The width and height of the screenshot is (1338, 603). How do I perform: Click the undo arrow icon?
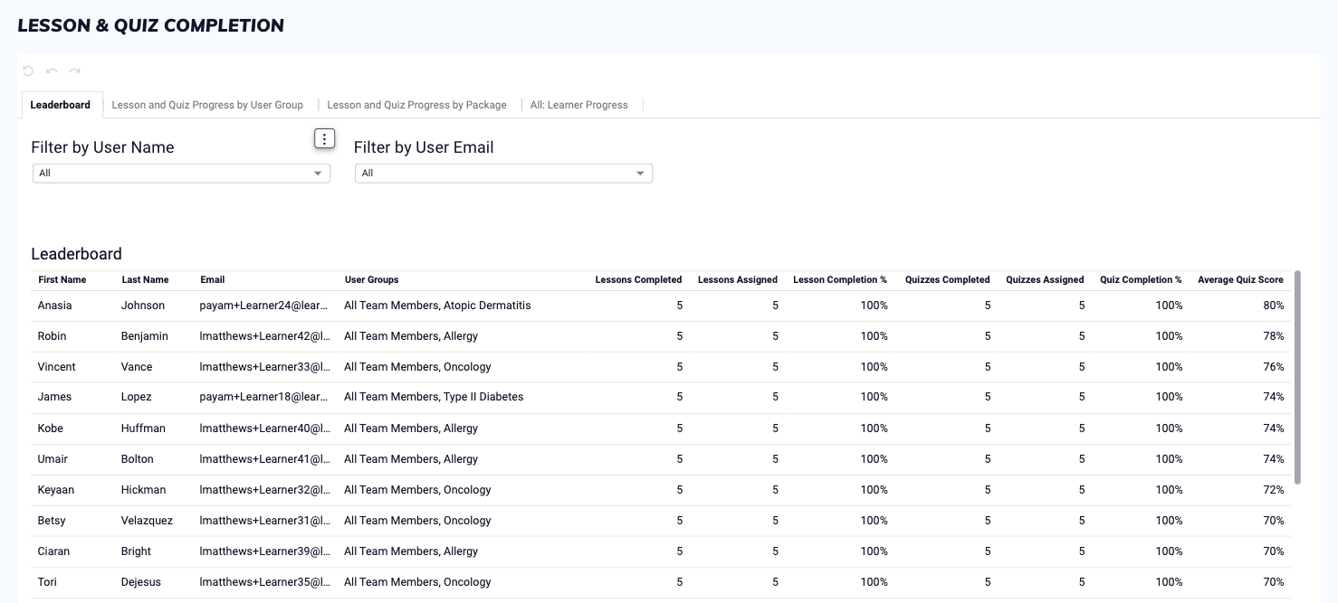(52, 71)
